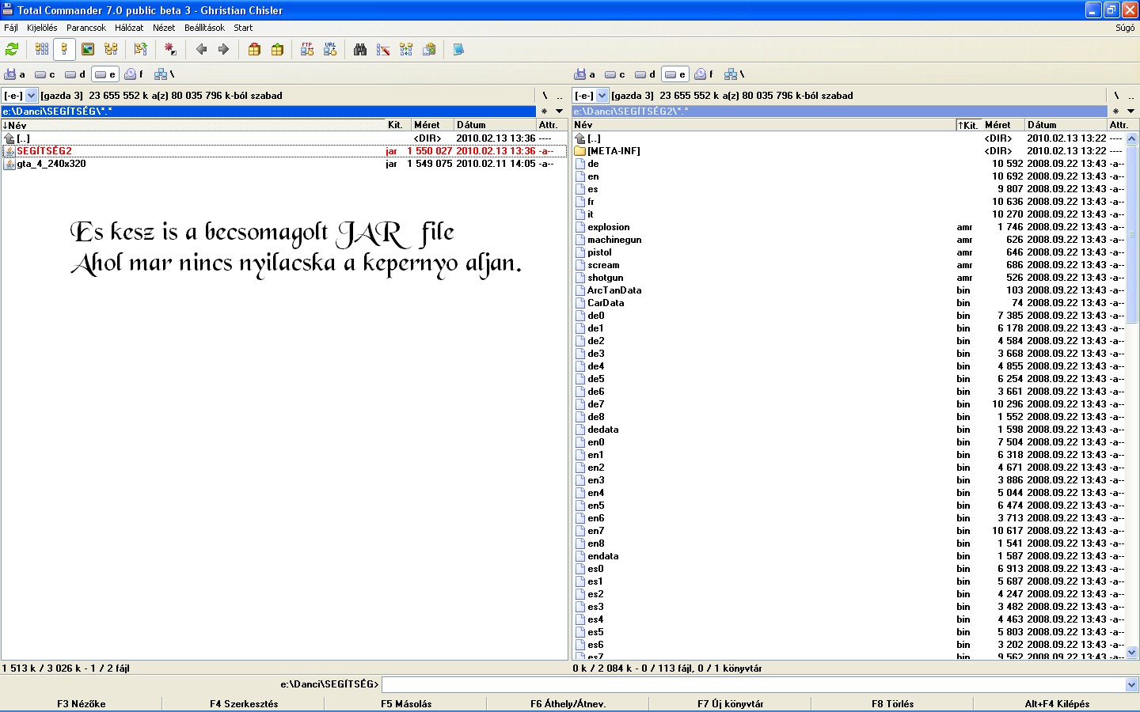Click the FTP connect icon

(307, 50)
